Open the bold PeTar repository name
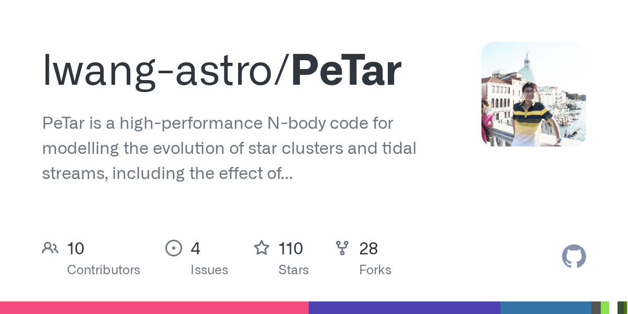Image resolution: width=628 pixels, height=314 pixels. pyautogui.click(x=346, y=71)
